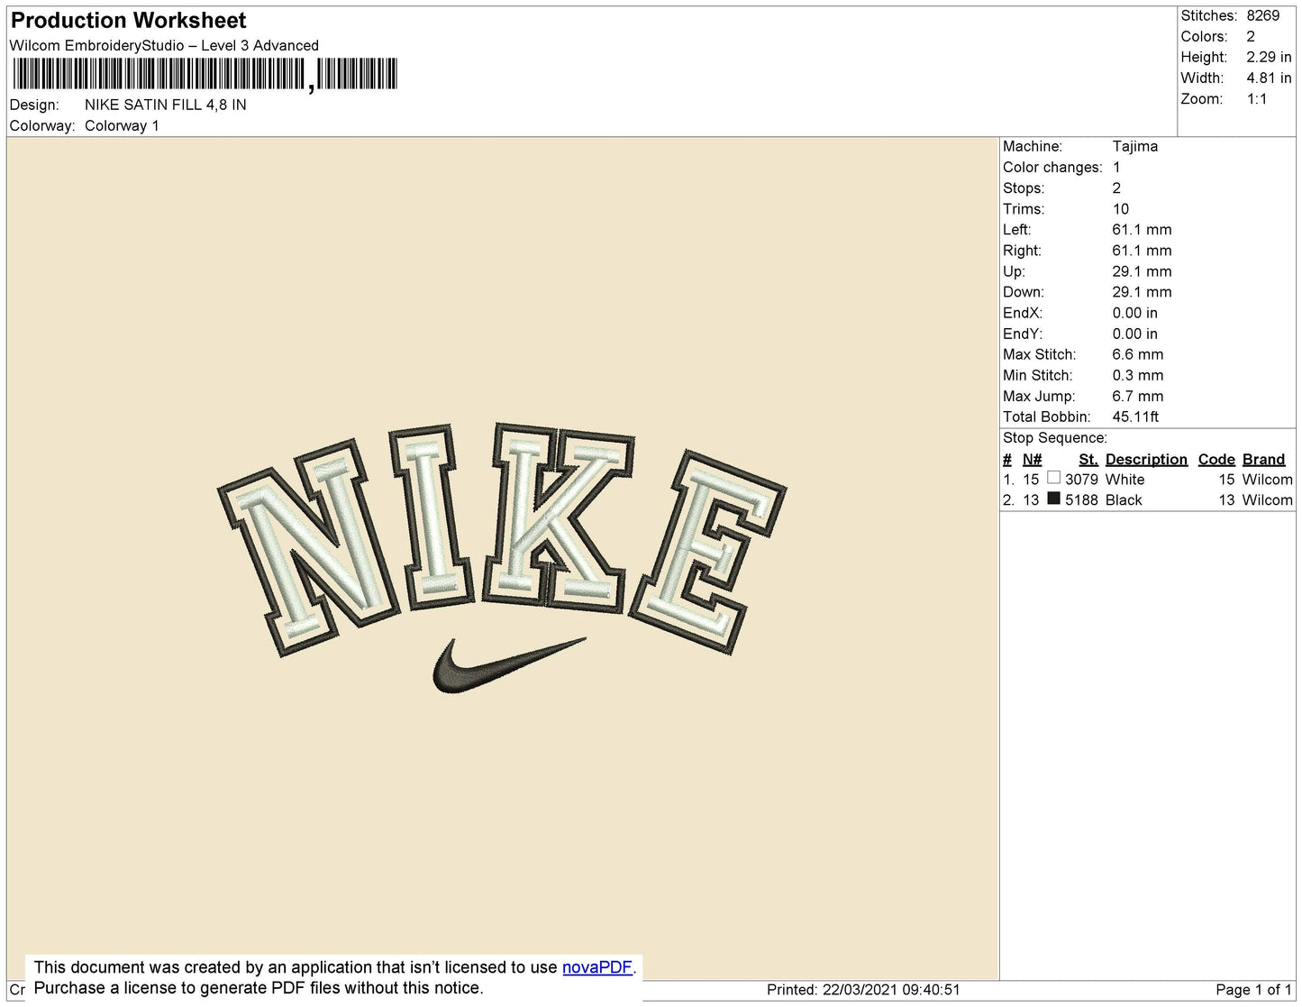Select the white thread color swatch
Image resolution: width=1302 pixels, height=1007 pixels.
(x=1053, y=478)
